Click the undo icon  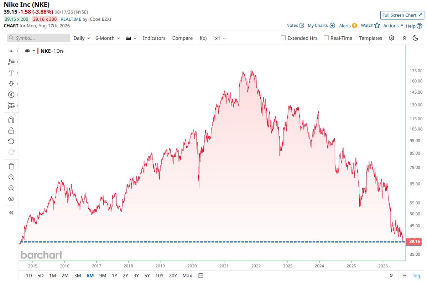11,141
